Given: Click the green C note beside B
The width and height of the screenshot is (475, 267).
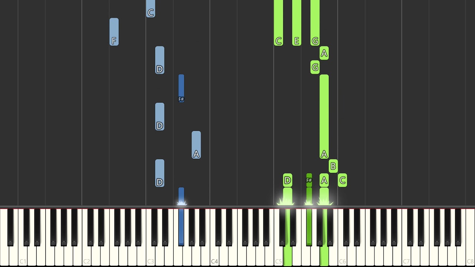Looking at the screenshot, I should click(x=342, y=180).
